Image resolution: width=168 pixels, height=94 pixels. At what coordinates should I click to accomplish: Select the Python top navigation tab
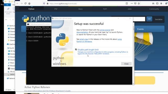(31, 9)
